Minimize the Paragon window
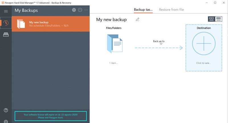The height and width of the screenshot is (123, 228). coord(207,3)
